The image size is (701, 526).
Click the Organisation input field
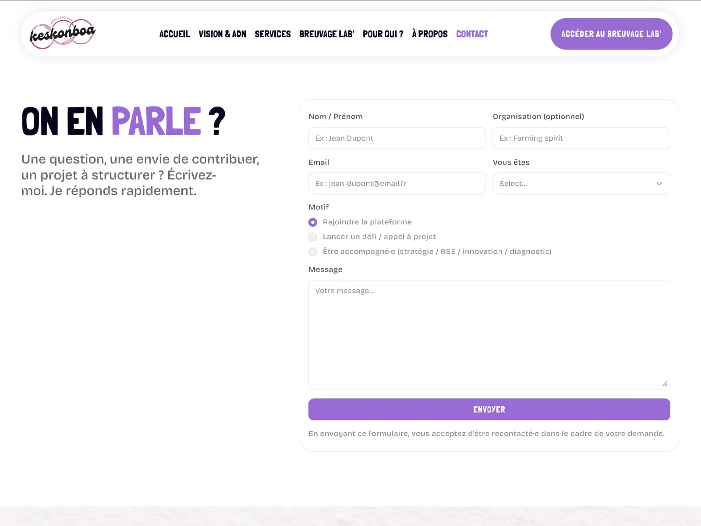[x=581, y=138]
